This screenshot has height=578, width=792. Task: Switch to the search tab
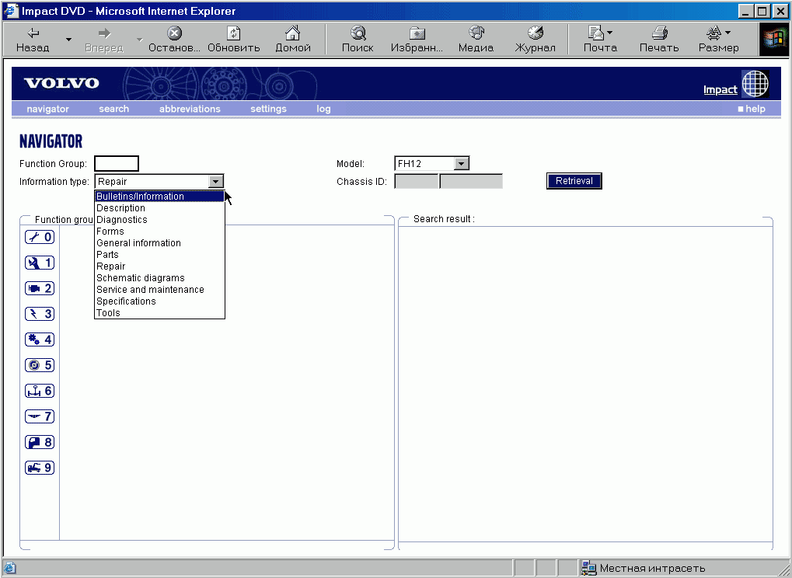coord(113,109)
